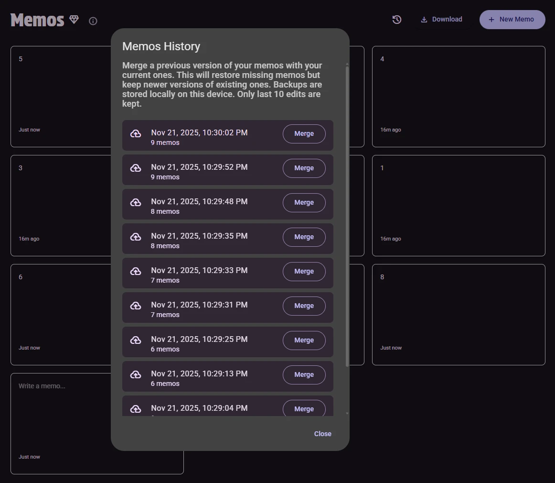
Task: Merge the 10:29:31 PM backup
Action: pos(304,306)
